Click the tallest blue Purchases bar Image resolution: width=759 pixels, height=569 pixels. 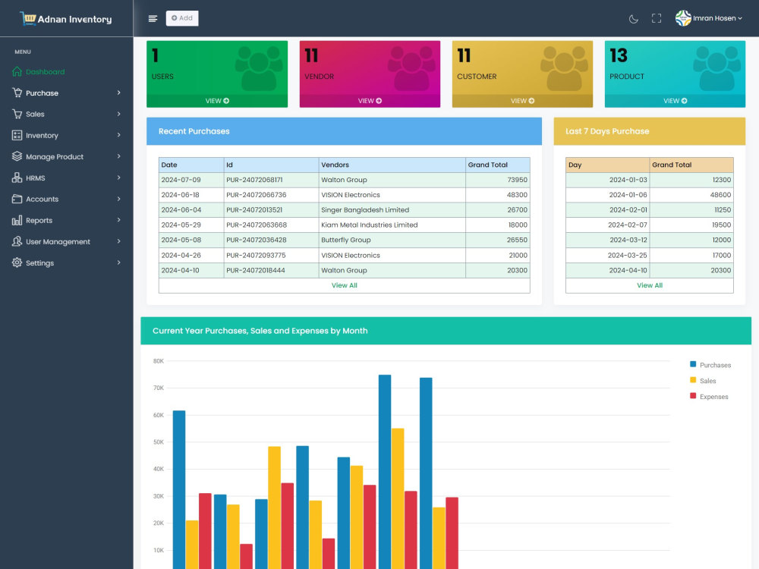coord(385,472)
